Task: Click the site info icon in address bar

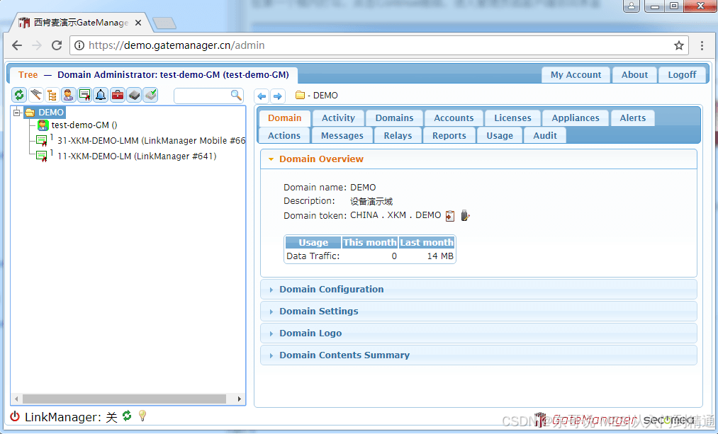Action: [79, 45]
